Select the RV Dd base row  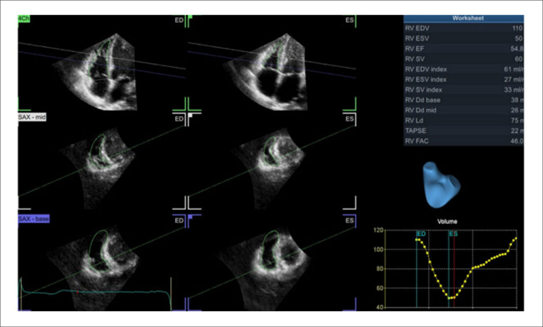pos(463,100)
